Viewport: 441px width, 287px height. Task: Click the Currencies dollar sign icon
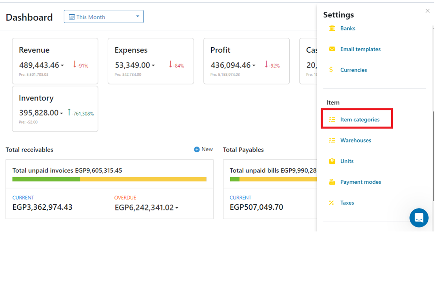pyautogui.click(x=331, y=70)
